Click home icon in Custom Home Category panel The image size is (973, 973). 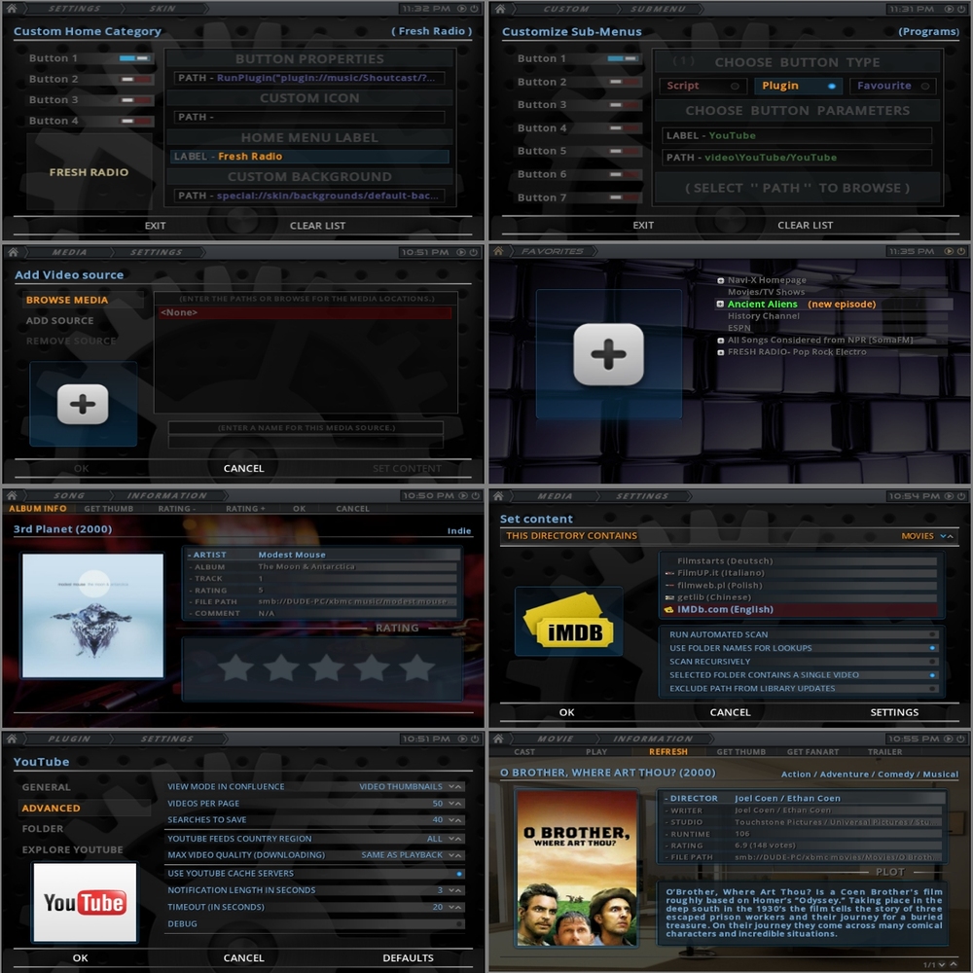pyautogui.click(x=12, y=9)
